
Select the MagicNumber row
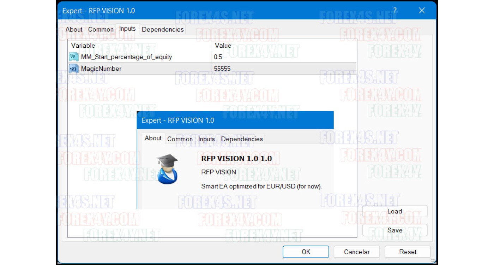tap(141, 69)
